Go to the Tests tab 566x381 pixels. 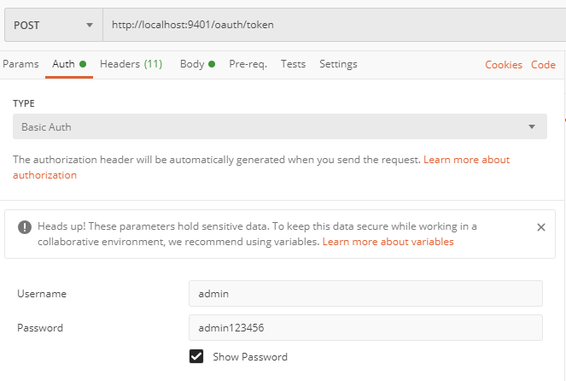click(293, 64)
